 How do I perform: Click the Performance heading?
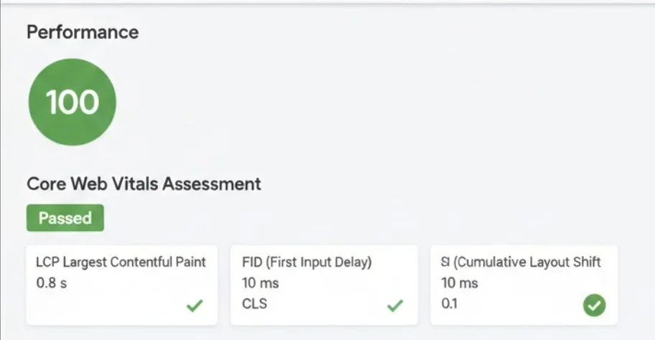point(83,32)
